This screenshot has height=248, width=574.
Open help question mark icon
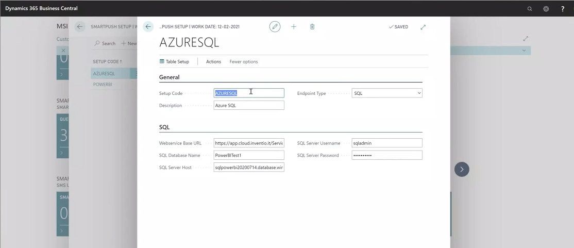pyautogui.click(x=563, y=9)
